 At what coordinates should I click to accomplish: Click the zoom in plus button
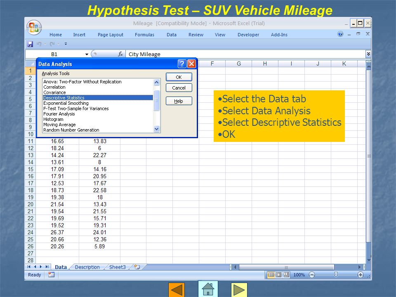361,275
